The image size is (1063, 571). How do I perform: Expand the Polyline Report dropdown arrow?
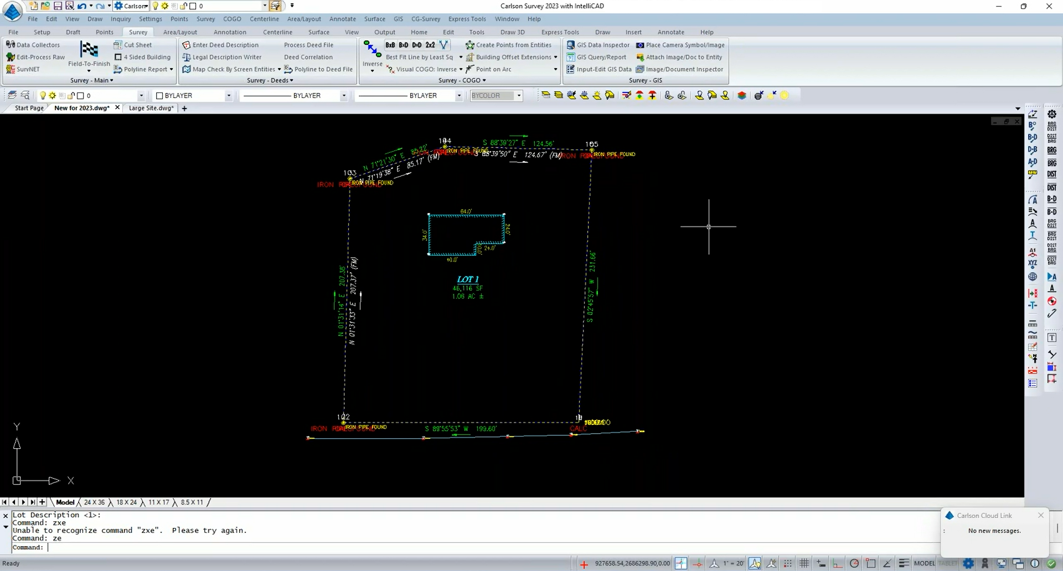[x=172, y=69]
